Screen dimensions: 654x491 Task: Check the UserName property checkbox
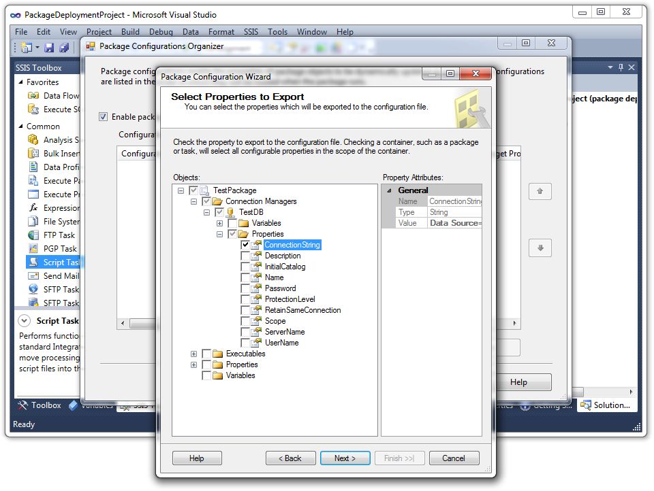[245, 343]
